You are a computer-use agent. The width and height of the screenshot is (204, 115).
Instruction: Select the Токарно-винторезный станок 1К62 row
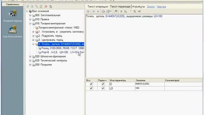[59, 28]
